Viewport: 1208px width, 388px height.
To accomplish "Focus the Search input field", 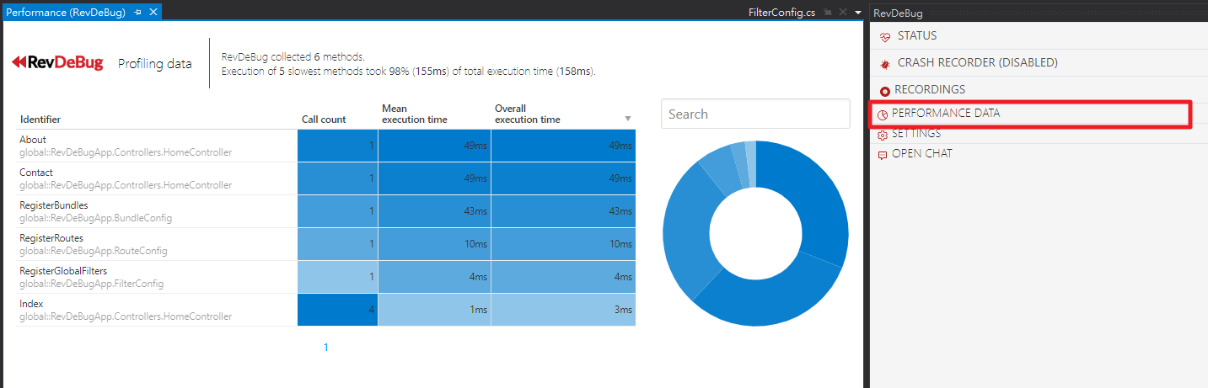I will click(755, 114).
